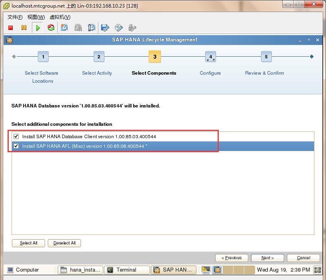Take a snapshot of the VM
This screenshot has width=326, height=280.
(64, 28)
